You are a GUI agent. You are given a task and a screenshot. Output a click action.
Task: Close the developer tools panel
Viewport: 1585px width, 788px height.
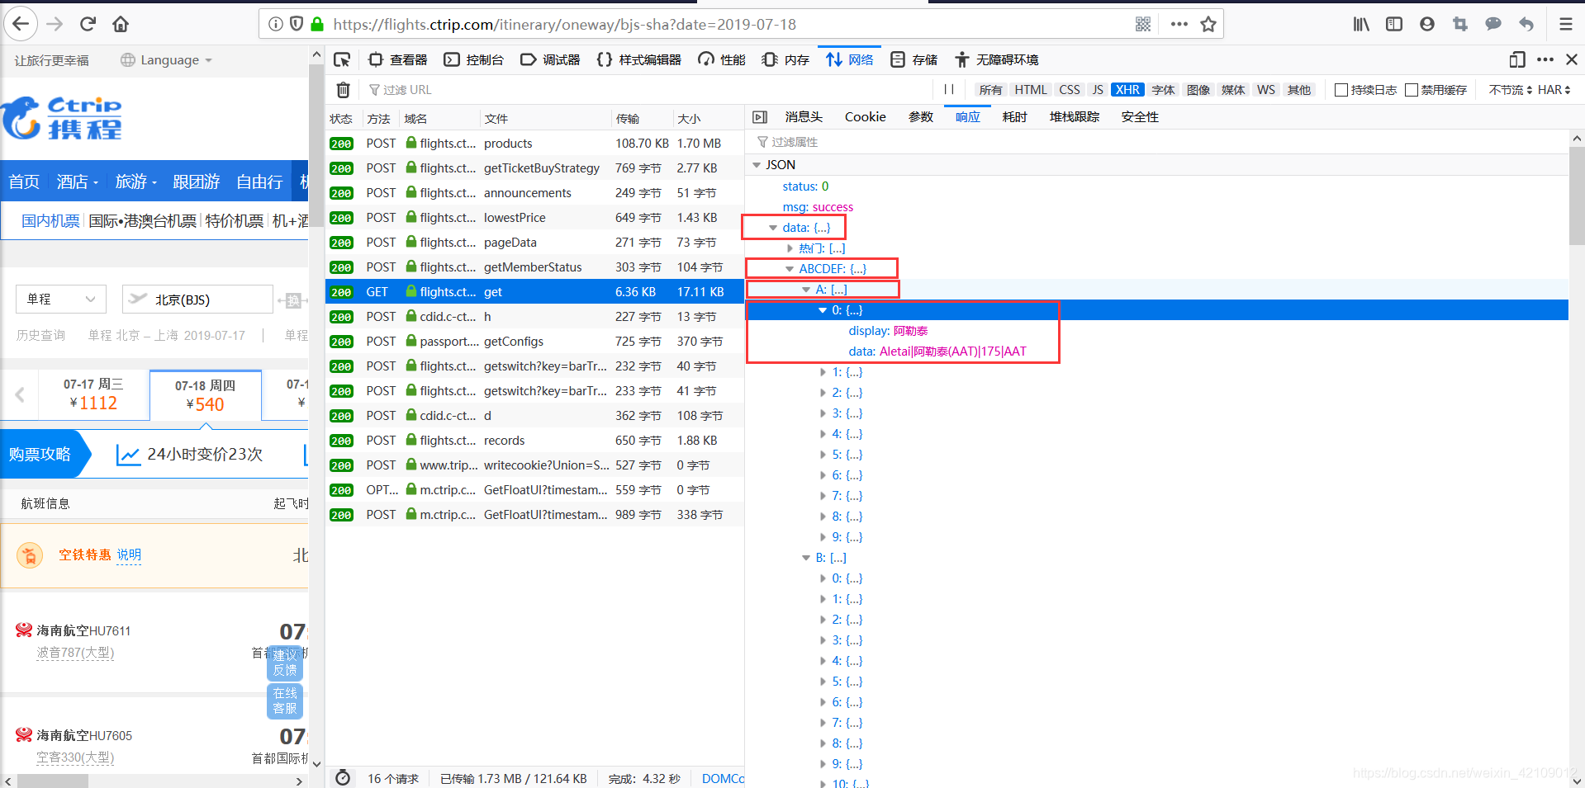click(x=1572, y=59)
